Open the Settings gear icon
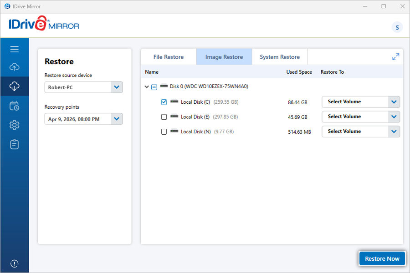Viewport: 410px width, 273px height. [x=14, y=125]
